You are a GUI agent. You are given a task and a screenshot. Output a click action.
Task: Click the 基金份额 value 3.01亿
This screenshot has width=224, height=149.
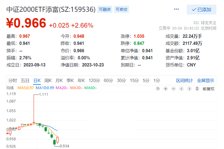coord(193,50)
